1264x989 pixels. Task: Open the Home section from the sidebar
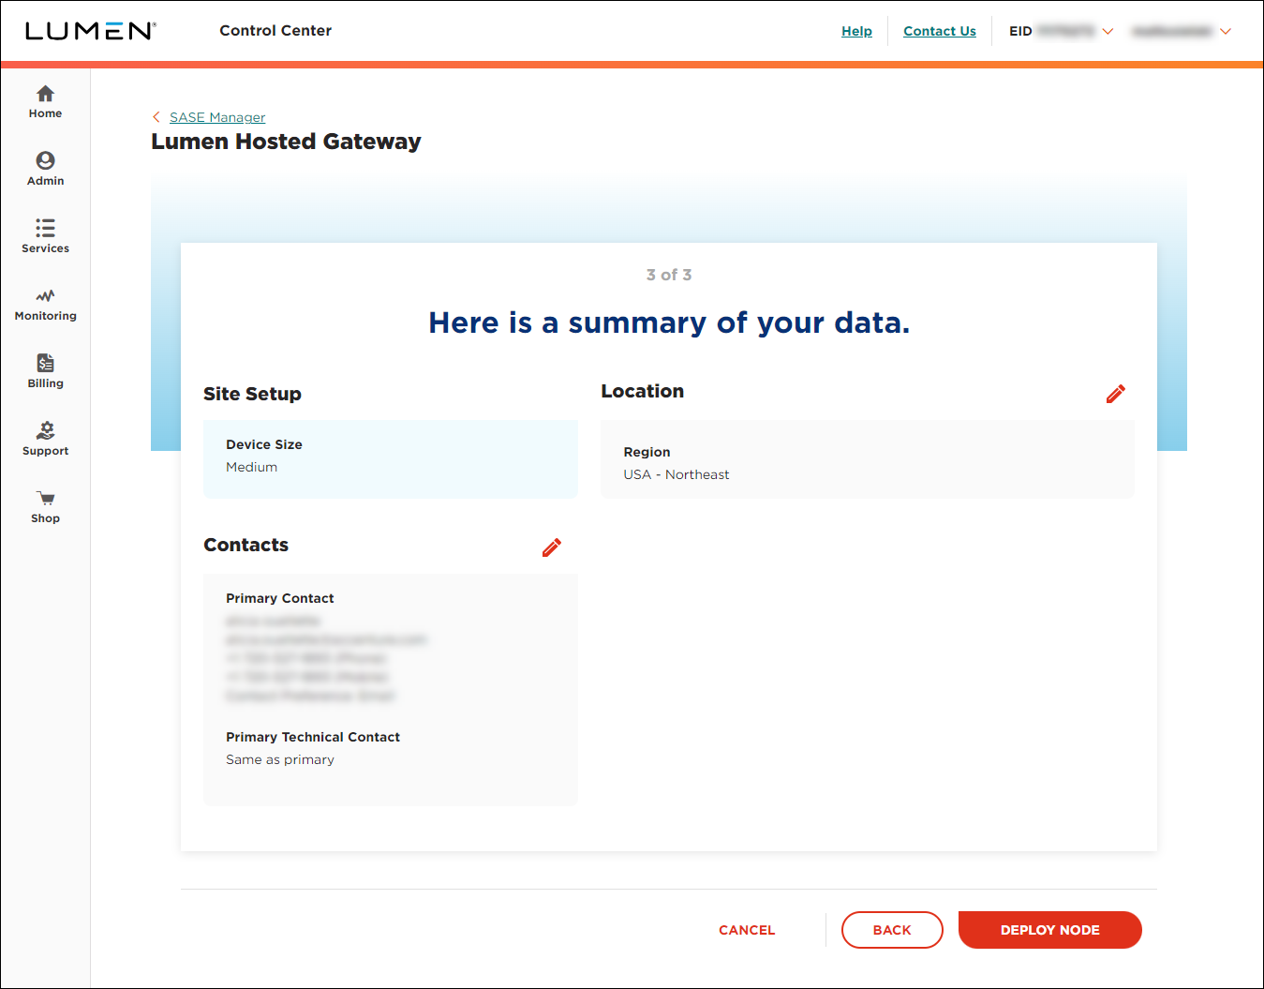pyautogui.click(x=45, y=101)
